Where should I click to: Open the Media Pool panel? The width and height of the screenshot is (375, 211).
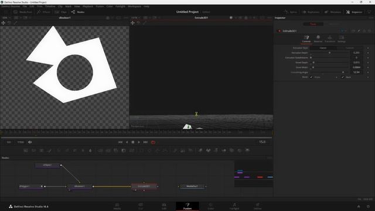[23, 12]
